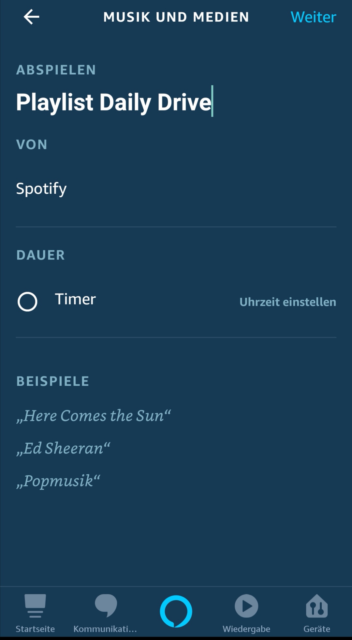Open the Spotify provider selector

tap(41, 188)
